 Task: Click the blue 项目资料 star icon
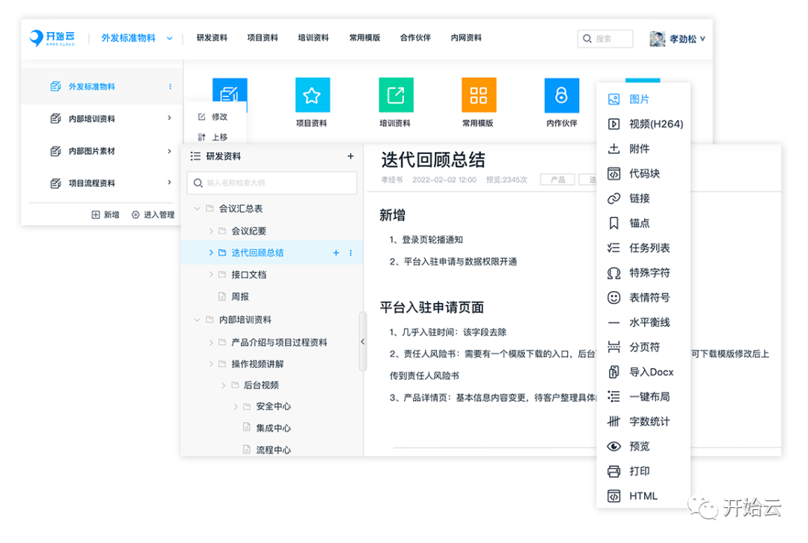[x=312, y=95]
